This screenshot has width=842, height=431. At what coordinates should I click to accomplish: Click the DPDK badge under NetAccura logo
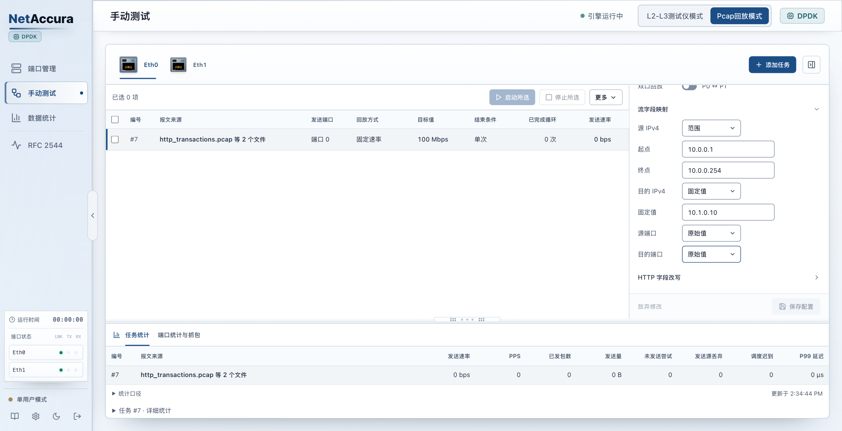[25, 36]
